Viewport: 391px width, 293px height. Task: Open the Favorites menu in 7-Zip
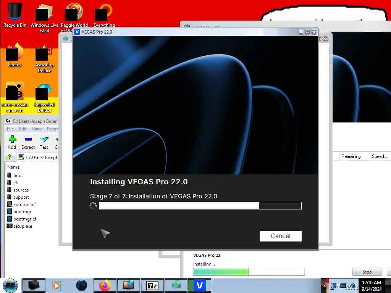pyautogui.click(x=52, y=129)
